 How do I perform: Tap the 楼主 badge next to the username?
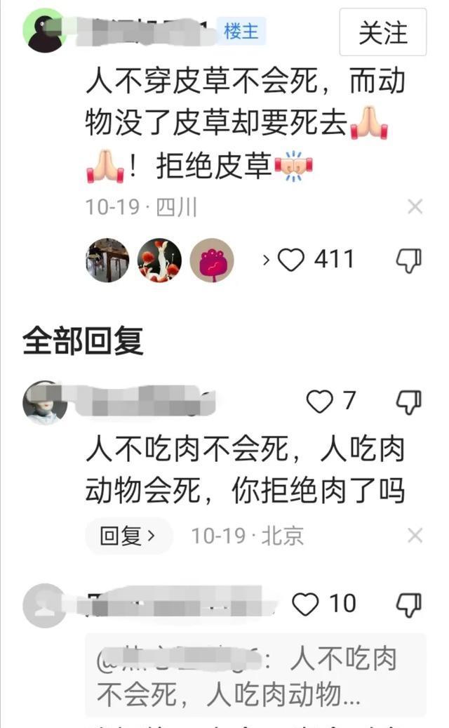coord(241,31)
